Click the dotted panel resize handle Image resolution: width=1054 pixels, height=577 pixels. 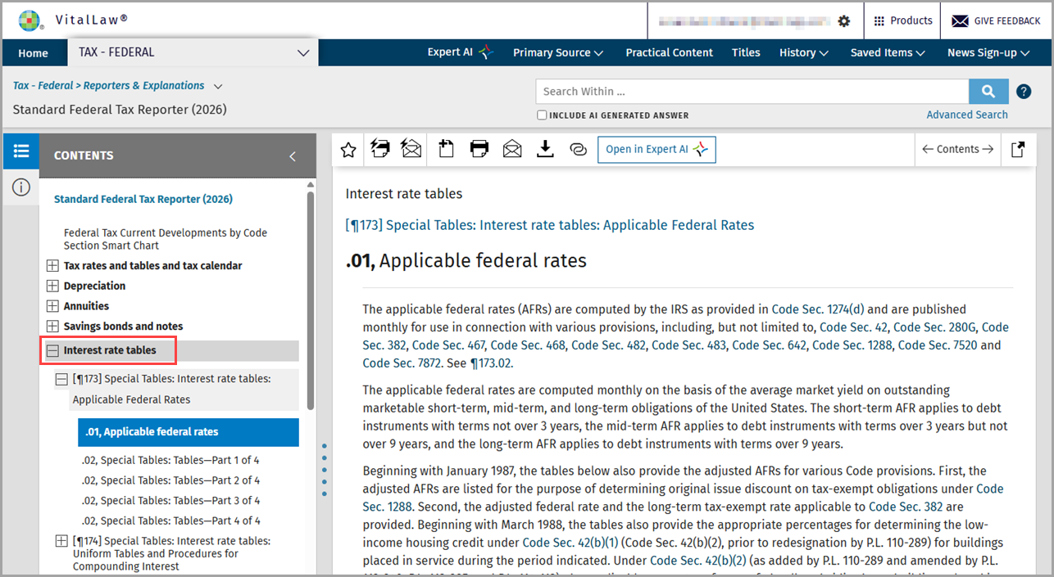(325, 470)
